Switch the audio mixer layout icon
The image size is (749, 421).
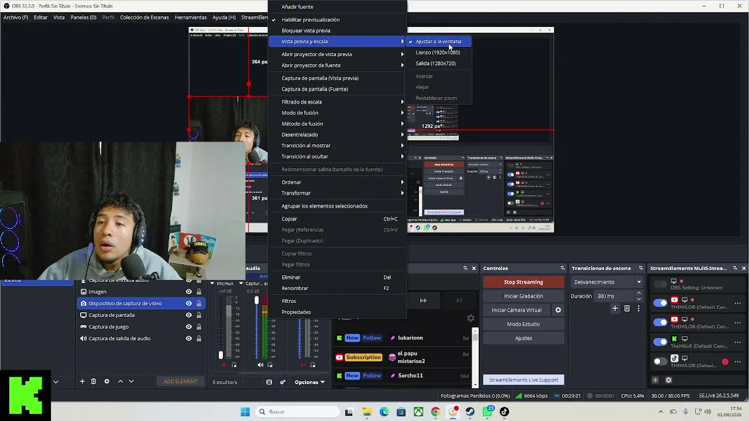269,382
